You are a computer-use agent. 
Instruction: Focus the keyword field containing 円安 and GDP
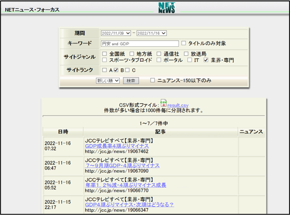(x=140, y=44)
